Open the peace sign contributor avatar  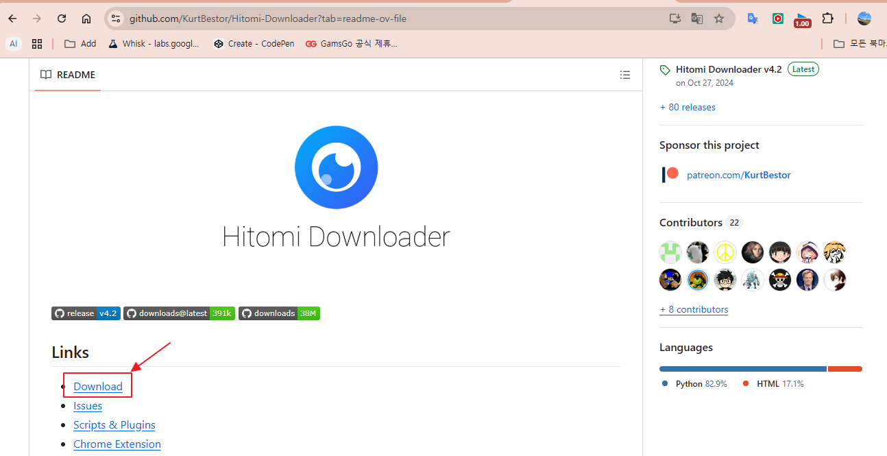click(x=725, y=252)
